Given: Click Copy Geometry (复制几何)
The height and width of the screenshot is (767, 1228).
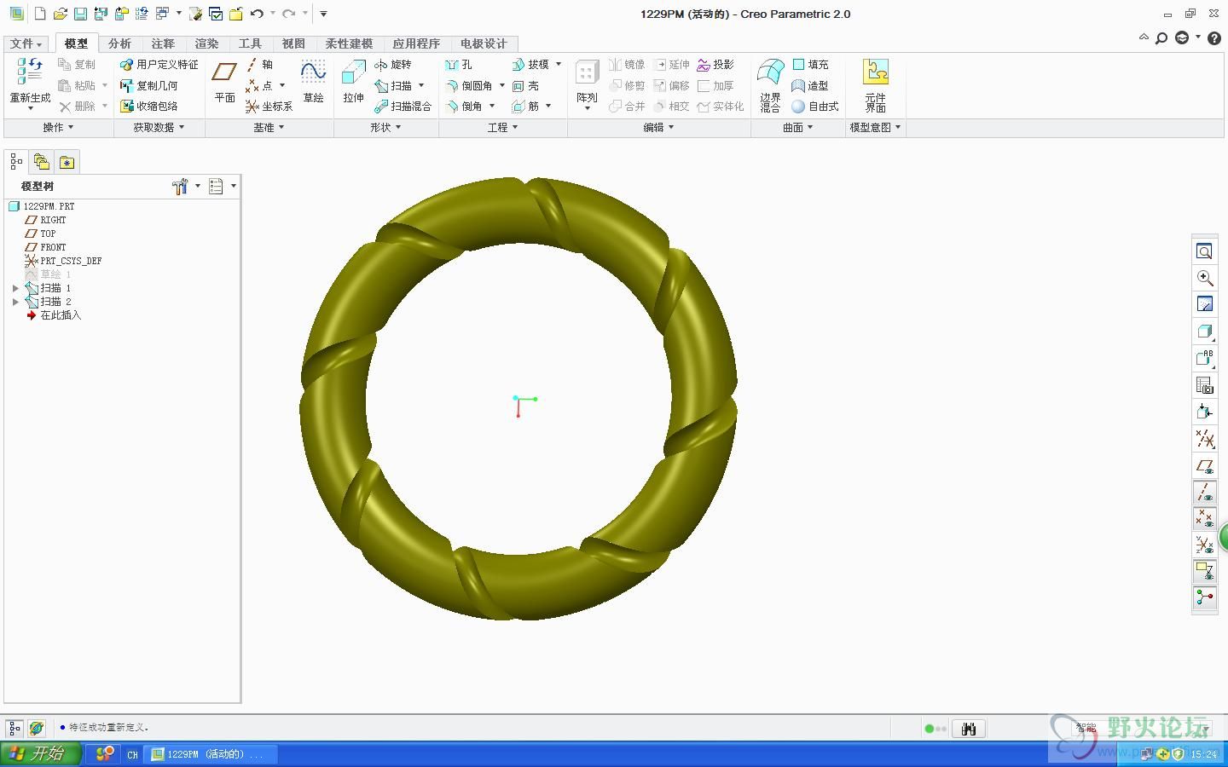Looking at the screenshot, I should [x=149, y=85].
